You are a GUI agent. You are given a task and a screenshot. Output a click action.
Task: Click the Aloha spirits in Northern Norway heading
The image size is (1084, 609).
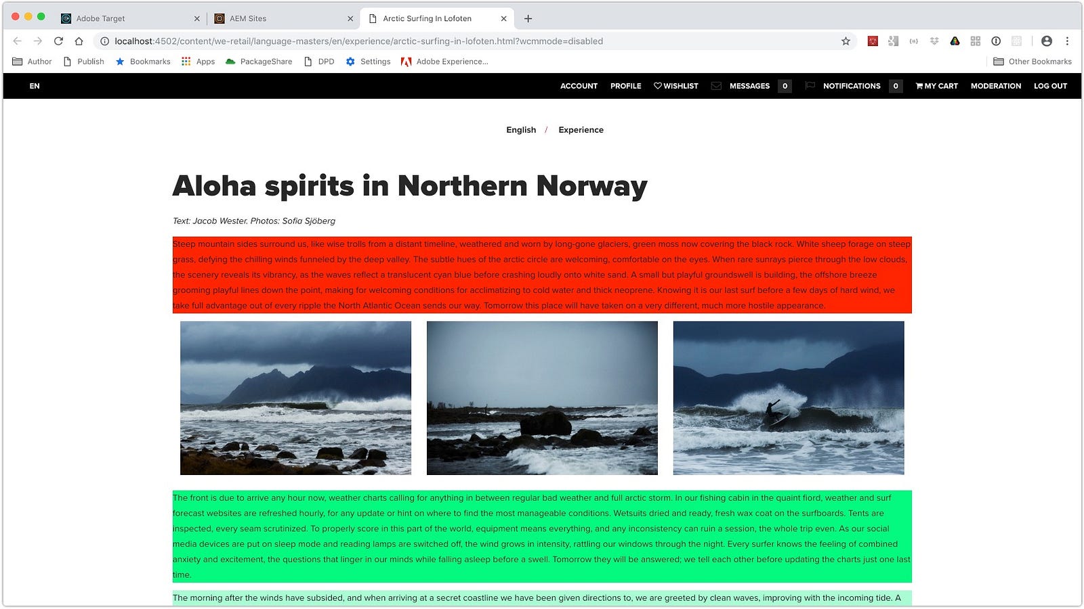410,186
